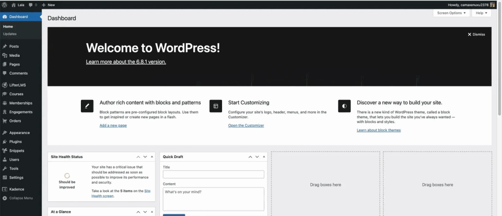The image size is (502, 216).
Task: Click the plus New icon in admin bar
Action: pos(44,5)
